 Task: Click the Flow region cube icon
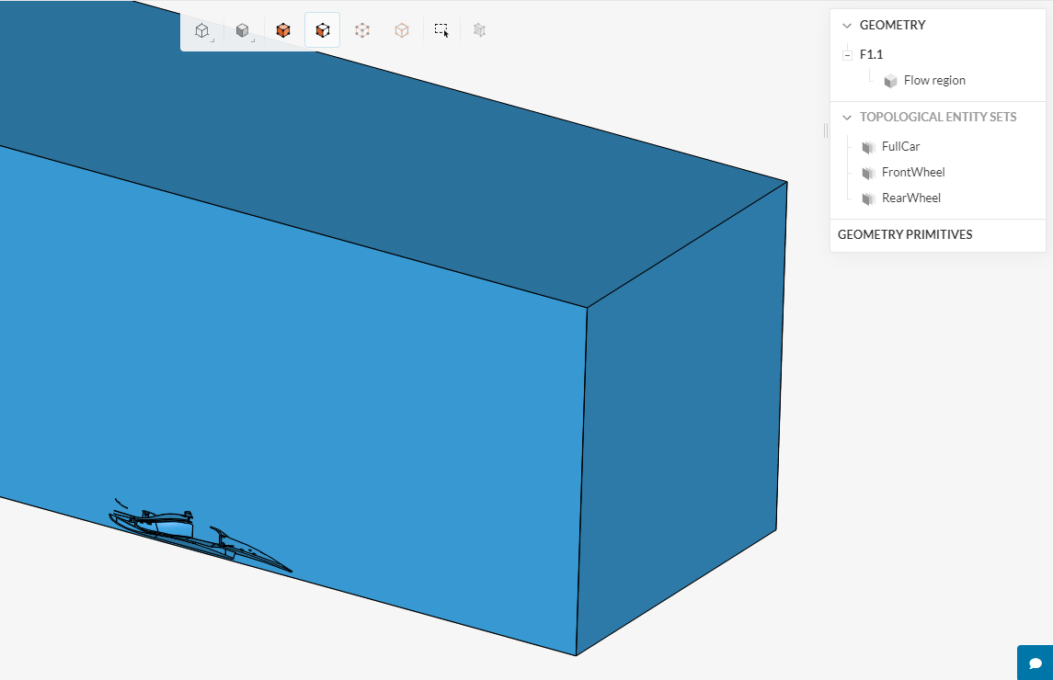[890, 81]
